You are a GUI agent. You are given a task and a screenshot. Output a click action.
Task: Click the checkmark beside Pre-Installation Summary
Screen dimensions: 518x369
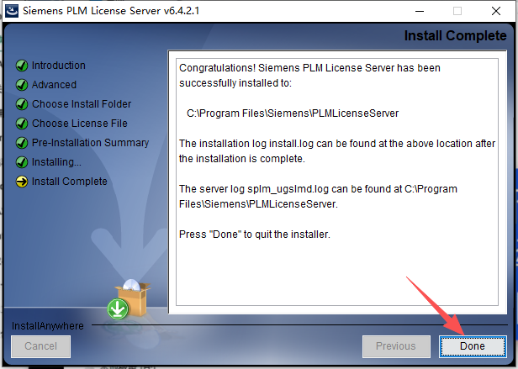point(22,143)
